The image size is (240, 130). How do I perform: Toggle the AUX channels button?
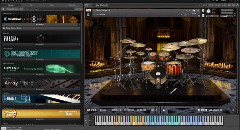pos(233,5)
